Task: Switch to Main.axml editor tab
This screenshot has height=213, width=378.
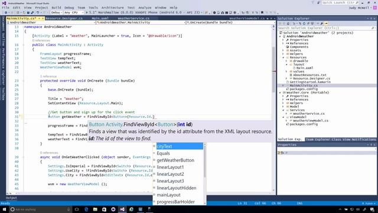Action: coord(100,18)
